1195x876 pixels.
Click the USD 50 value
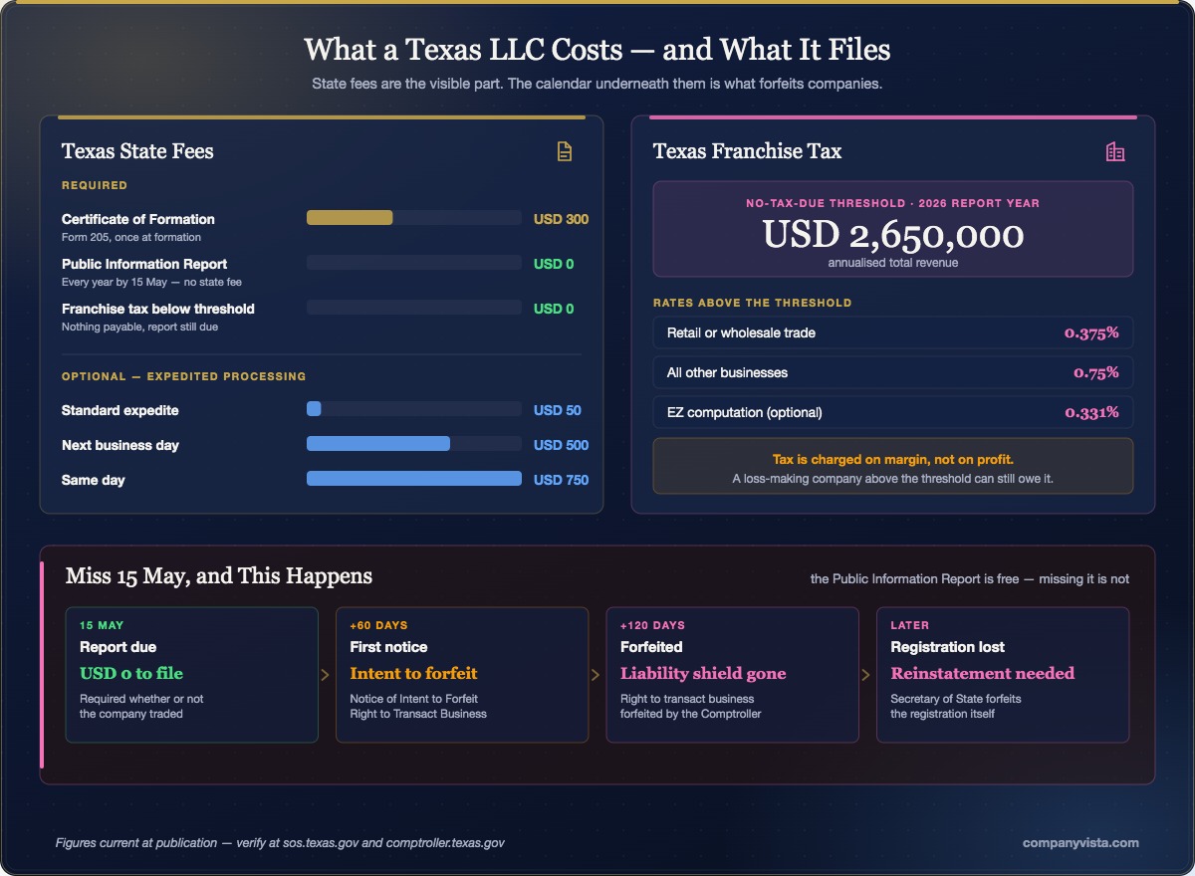click(558, 410)
